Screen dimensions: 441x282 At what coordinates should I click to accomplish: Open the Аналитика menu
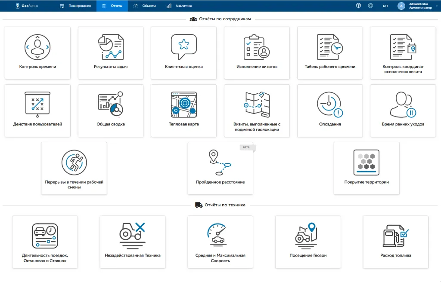coord(179,6)
